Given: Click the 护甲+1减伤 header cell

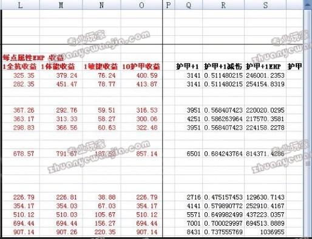Looking at the screenshot, I should [223, 66].
